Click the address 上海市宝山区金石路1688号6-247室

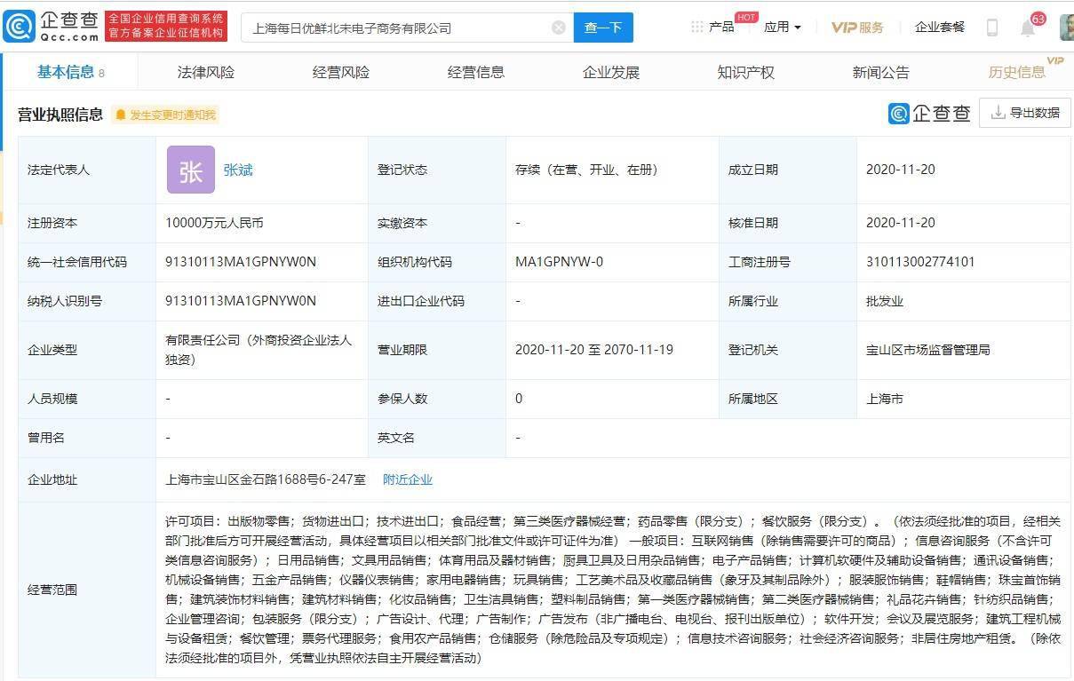click(x=266, y=479)
